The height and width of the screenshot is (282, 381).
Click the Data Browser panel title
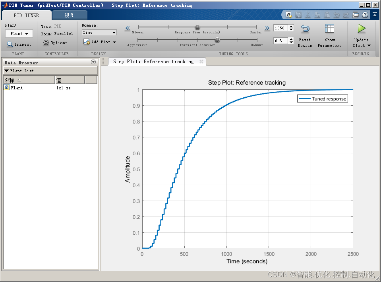click(21, 63)
